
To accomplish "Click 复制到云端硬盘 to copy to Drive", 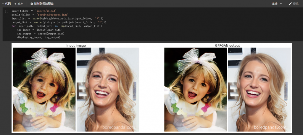I will pos(42,4).
